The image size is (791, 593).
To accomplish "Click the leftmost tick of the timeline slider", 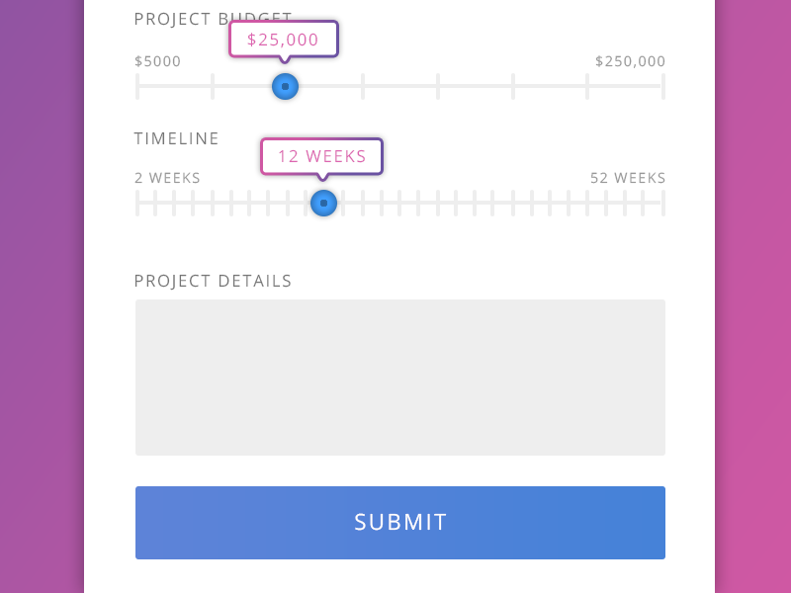I will point(137,203).
